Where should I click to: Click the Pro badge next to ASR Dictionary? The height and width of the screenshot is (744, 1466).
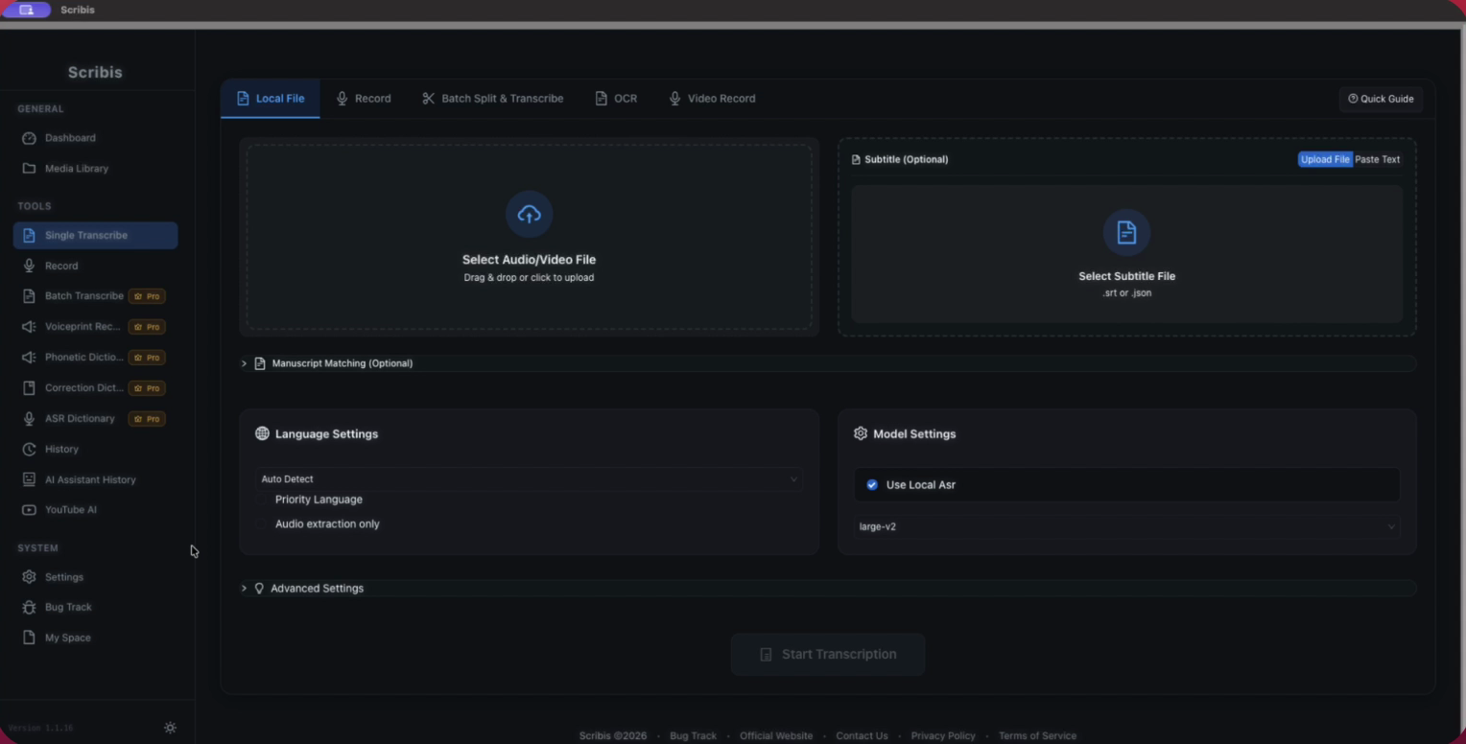(x=147, y=419)
